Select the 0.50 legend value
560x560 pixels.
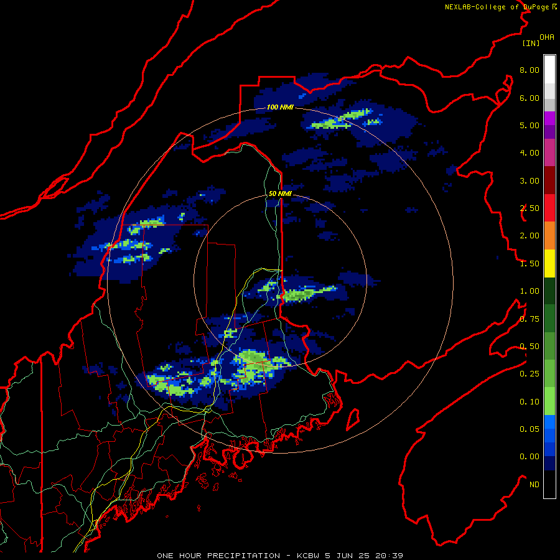(x=530, y=347)
